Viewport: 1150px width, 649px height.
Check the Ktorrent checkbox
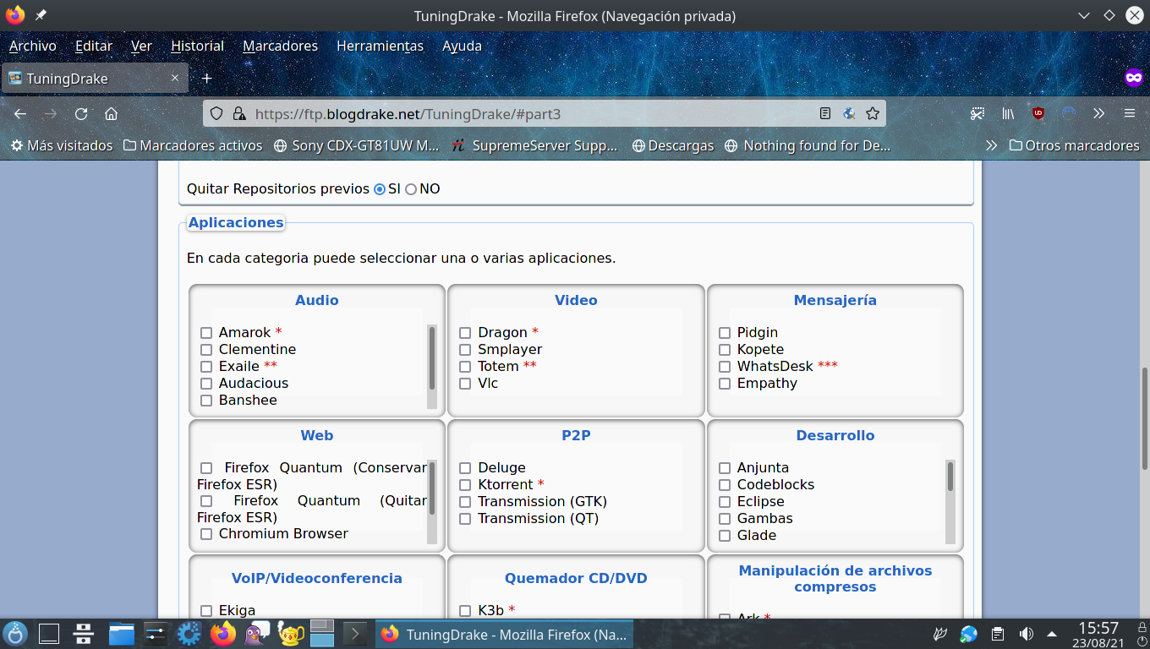click(465, 485)
